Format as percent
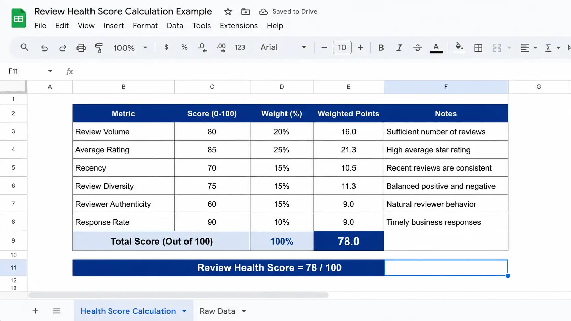 coord(184,47)
